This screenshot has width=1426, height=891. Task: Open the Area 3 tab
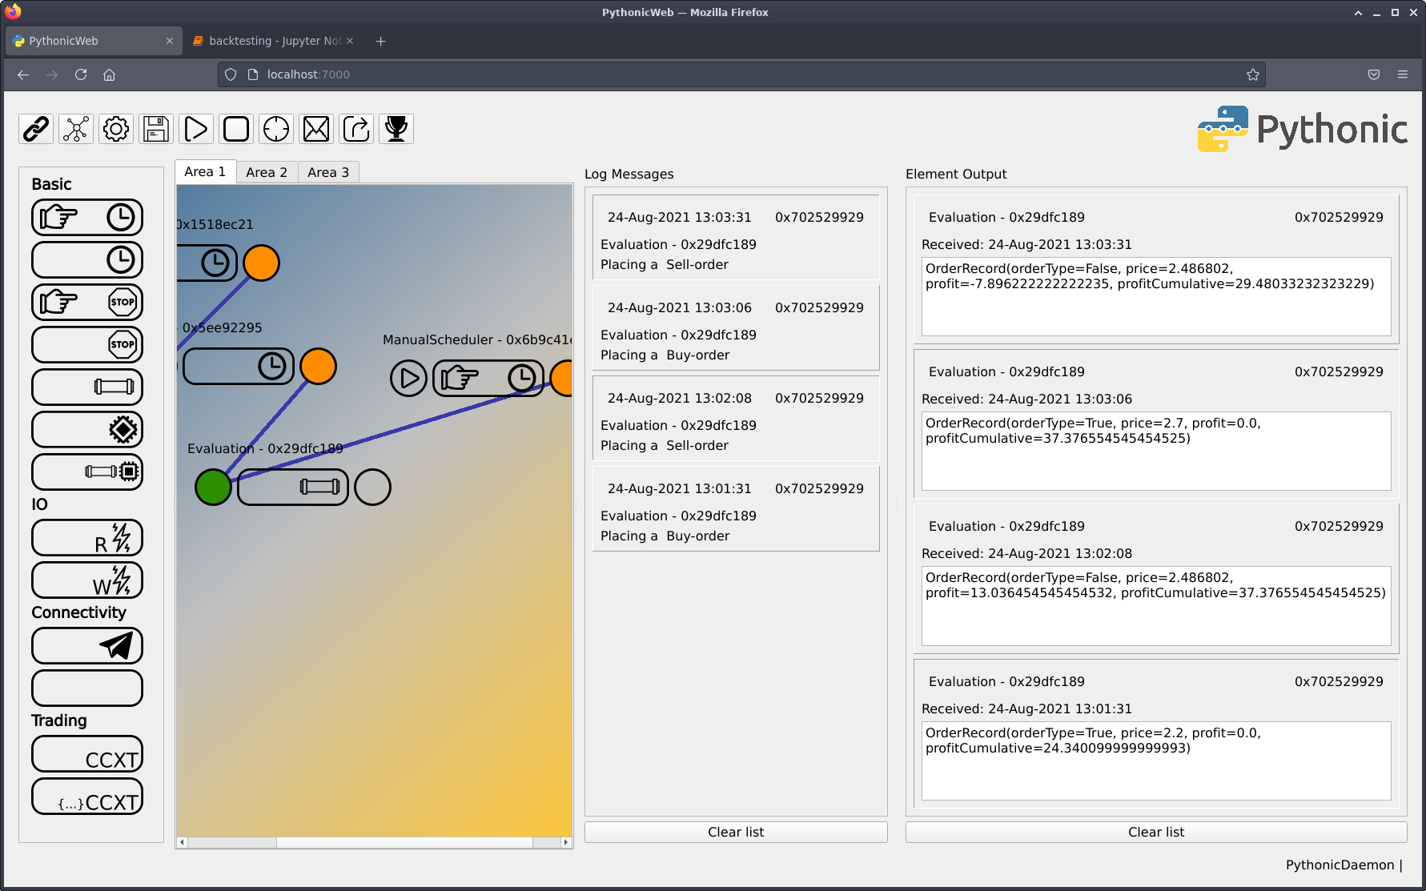point(327,172)
